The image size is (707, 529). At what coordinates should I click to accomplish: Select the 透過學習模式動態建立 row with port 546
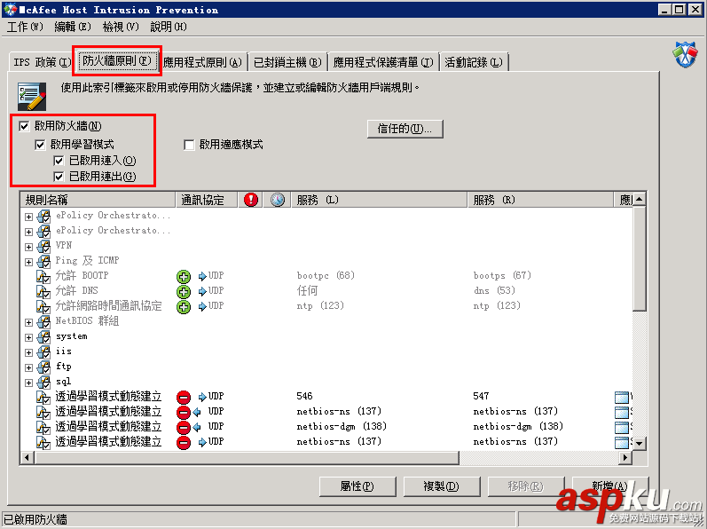[x=327, y=397]
